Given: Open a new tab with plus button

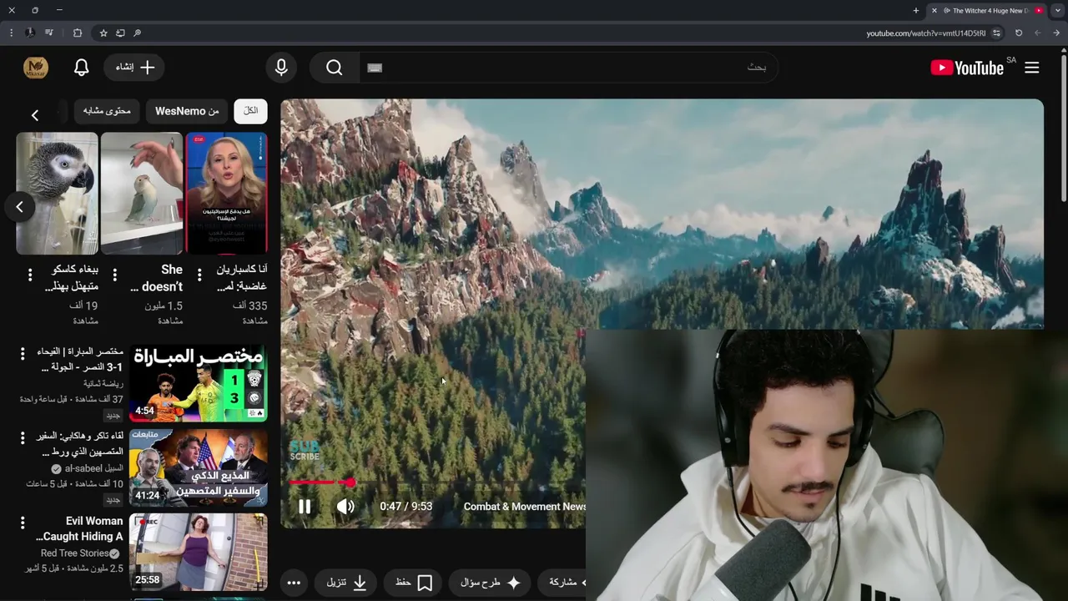Looking at the screenshot, I should pos(916,11).
